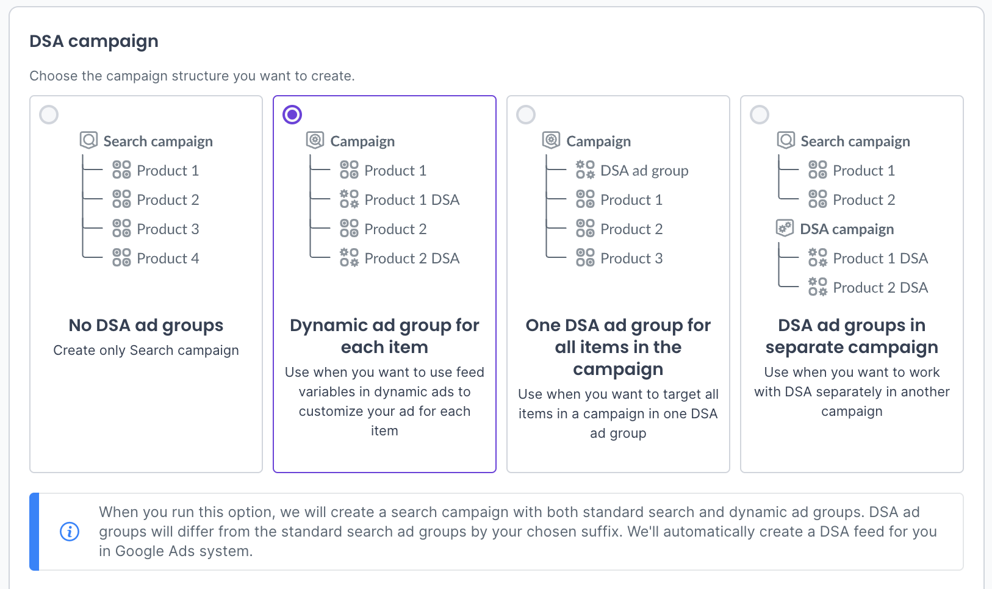Viewport: 992px width, 589px height.
Task: Click the Campaign icon in the selected card
Action: (315, 141)
